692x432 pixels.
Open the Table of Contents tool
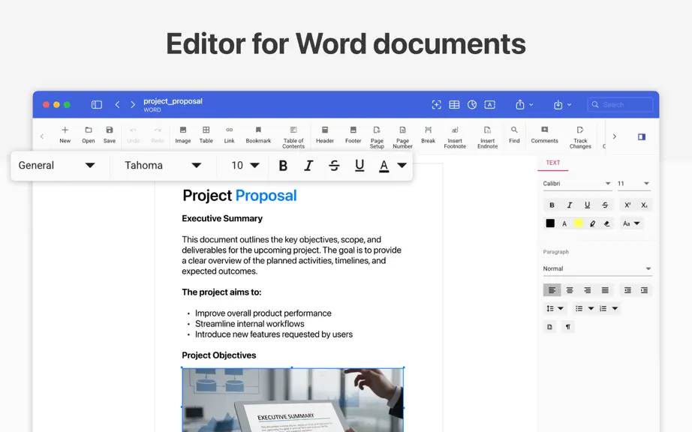point(293,137)
